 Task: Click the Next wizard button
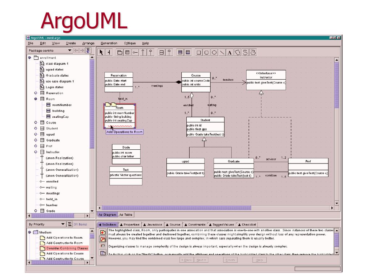tap(201, 260)
